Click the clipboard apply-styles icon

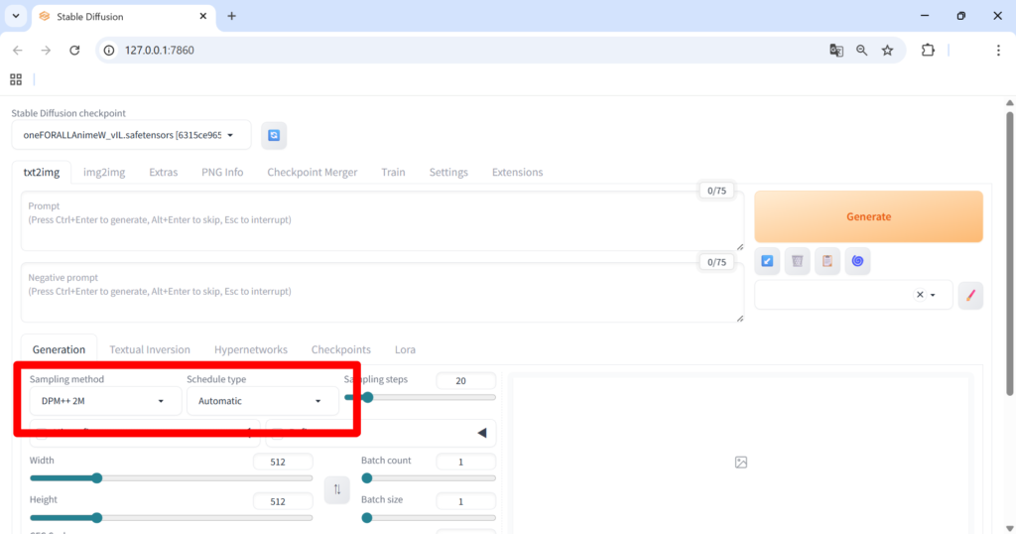(x=827, y=261)
